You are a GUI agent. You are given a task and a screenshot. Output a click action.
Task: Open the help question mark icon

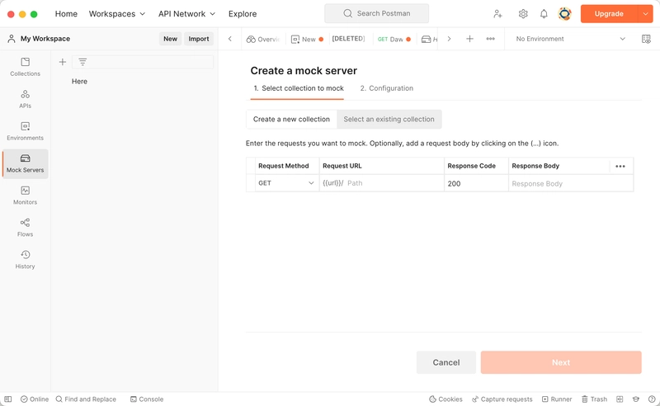pyautogui.click(x=652, y=399)
